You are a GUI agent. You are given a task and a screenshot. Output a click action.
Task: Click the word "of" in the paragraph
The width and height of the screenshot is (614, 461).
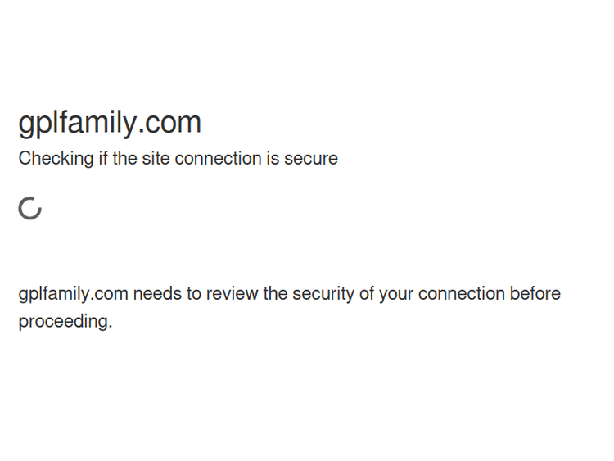click(366, 294)
